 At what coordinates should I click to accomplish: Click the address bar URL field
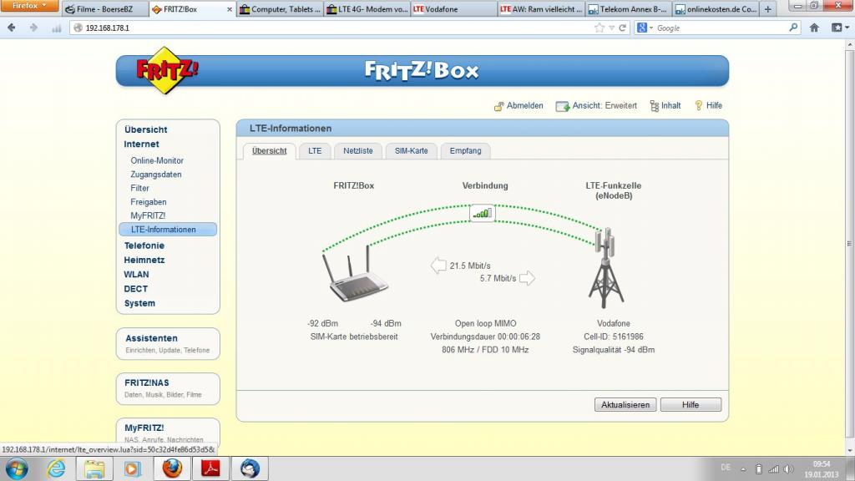coord(338,28)
